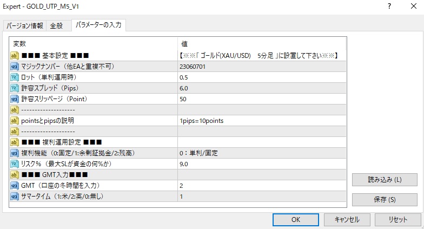
Task: Open the 全般 tab
Action: click(56, 25)
